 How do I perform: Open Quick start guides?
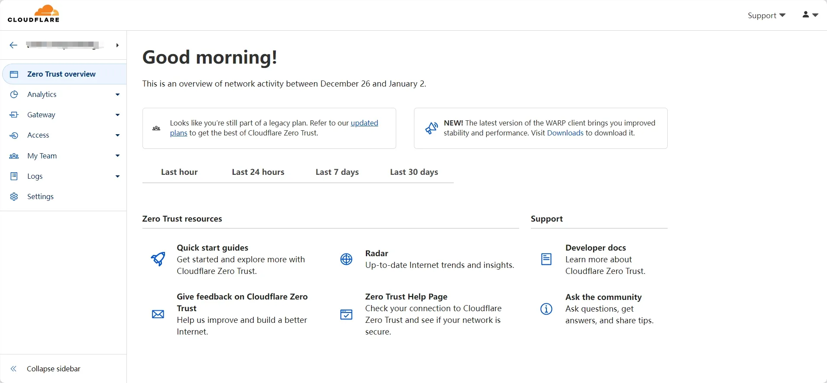(x=212, y=248)
